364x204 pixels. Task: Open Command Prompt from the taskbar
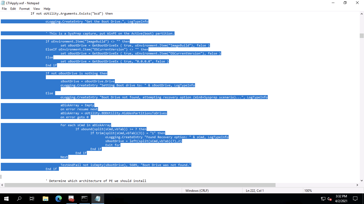tap(84, 198)
